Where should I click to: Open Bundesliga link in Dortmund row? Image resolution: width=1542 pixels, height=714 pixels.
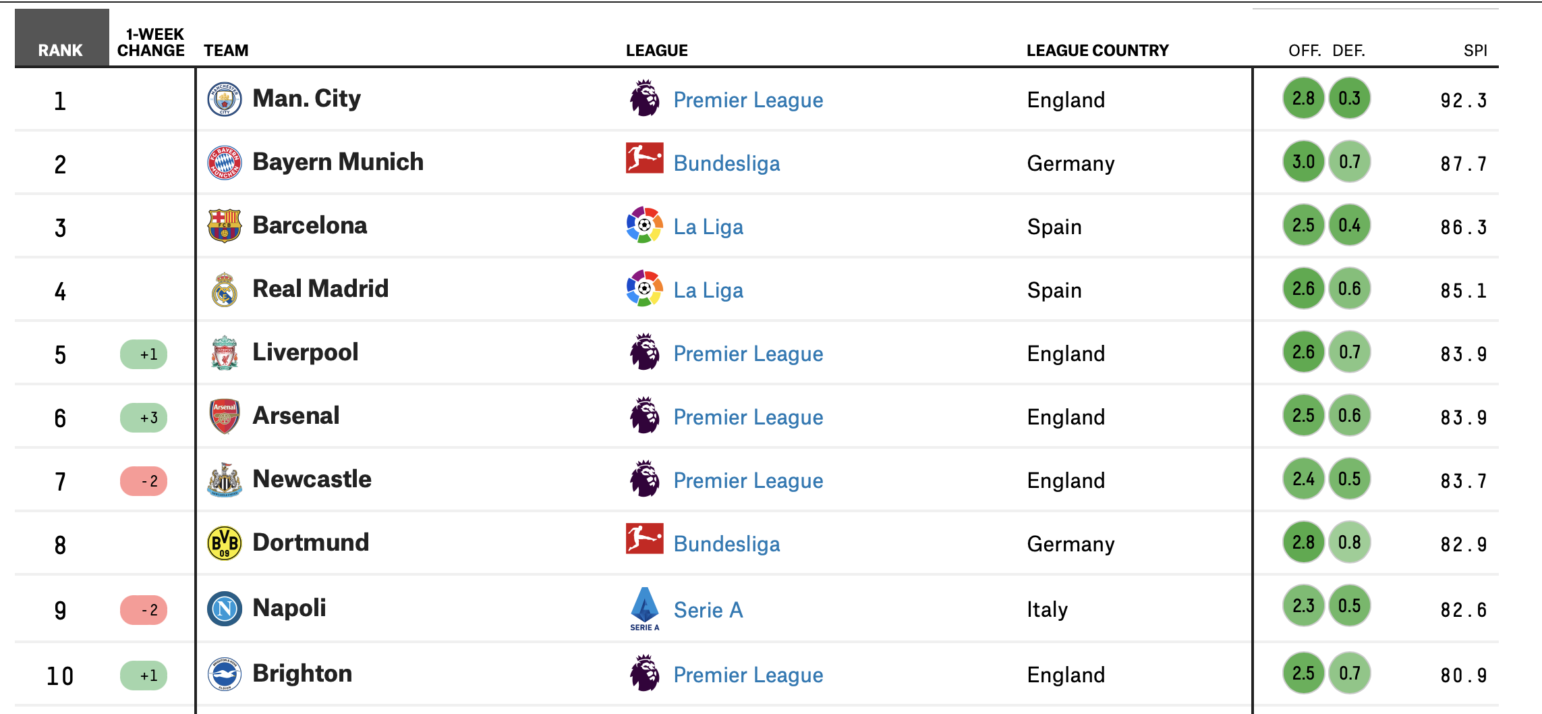coord(726,544)
